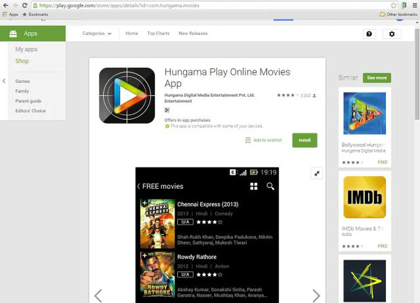Click the Rowdy Rathore movie title
Viewport: 420px width, 303px height.
point(197,257)
